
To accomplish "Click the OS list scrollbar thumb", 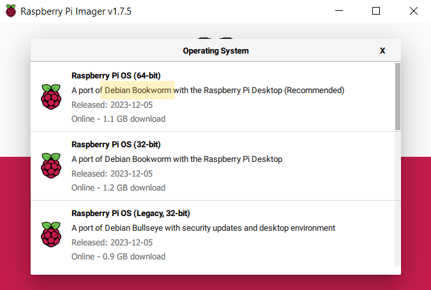I will [x=398, y=96].
